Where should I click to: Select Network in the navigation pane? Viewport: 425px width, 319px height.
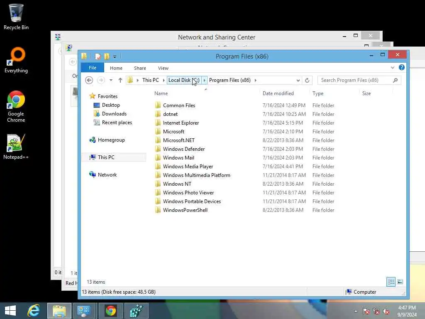click(107, 175)
